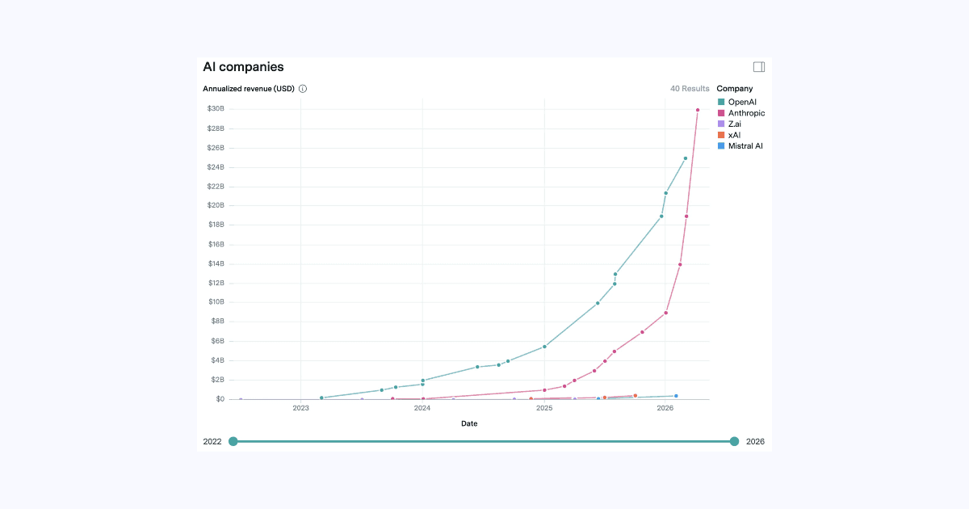Click OpenAI's highest data point near $25B
Screen dimensions: 969x509
[x=684, y=158]
